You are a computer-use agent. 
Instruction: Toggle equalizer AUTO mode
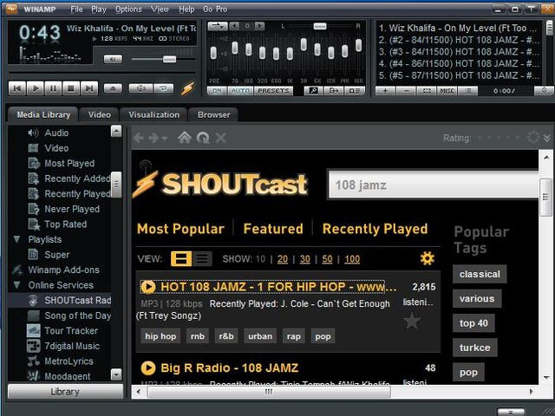click(240, 91)
